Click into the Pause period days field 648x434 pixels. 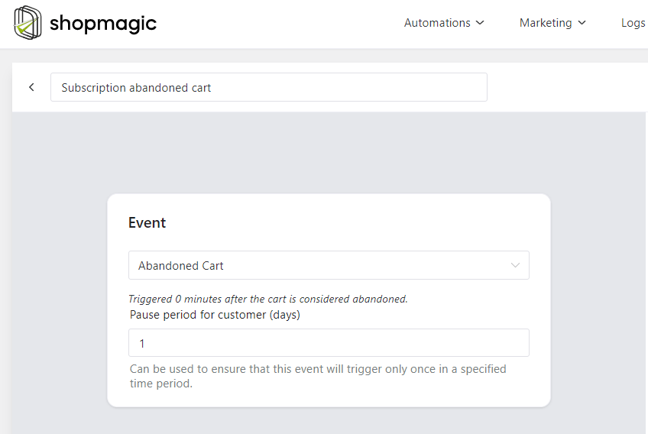(329, 342)
